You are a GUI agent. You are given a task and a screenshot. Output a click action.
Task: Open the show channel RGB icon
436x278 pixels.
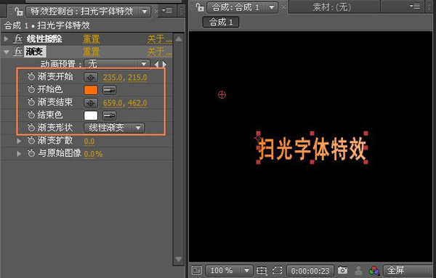tap(374, 270)
